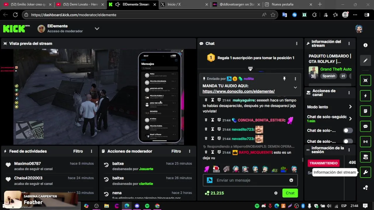Select the Spanish stream tag

(329, 76)
